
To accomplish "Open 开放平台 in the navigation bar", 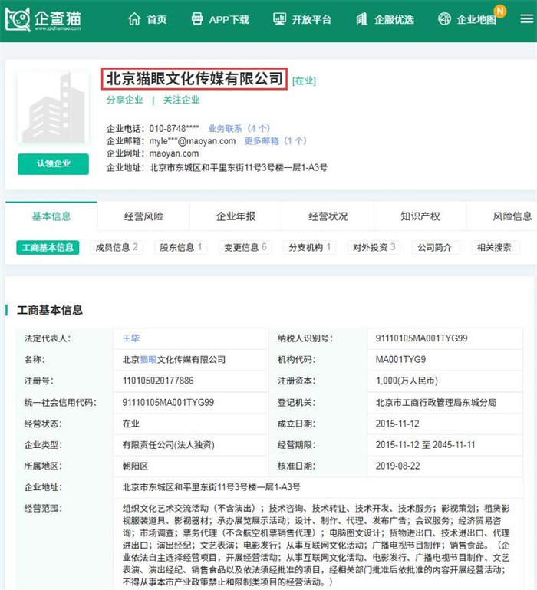I will click(311, 19).
